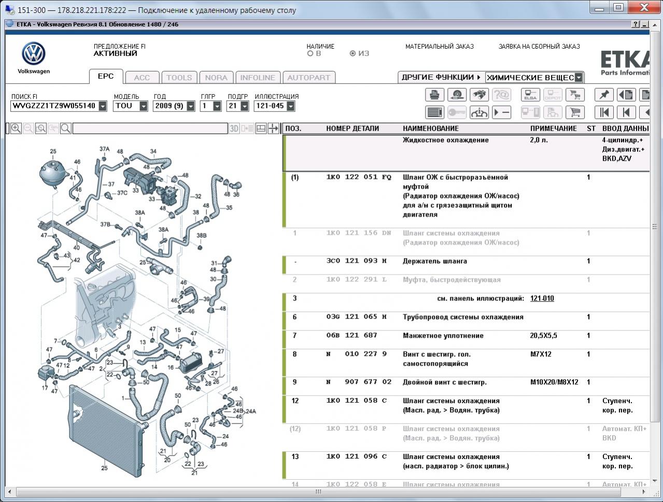The width and height of the screenshot is (663, 502).
Task: Open the ИЛЛЮСТРАЦИЯ 121-045 dropdown
Action: (x=291, y=106)
